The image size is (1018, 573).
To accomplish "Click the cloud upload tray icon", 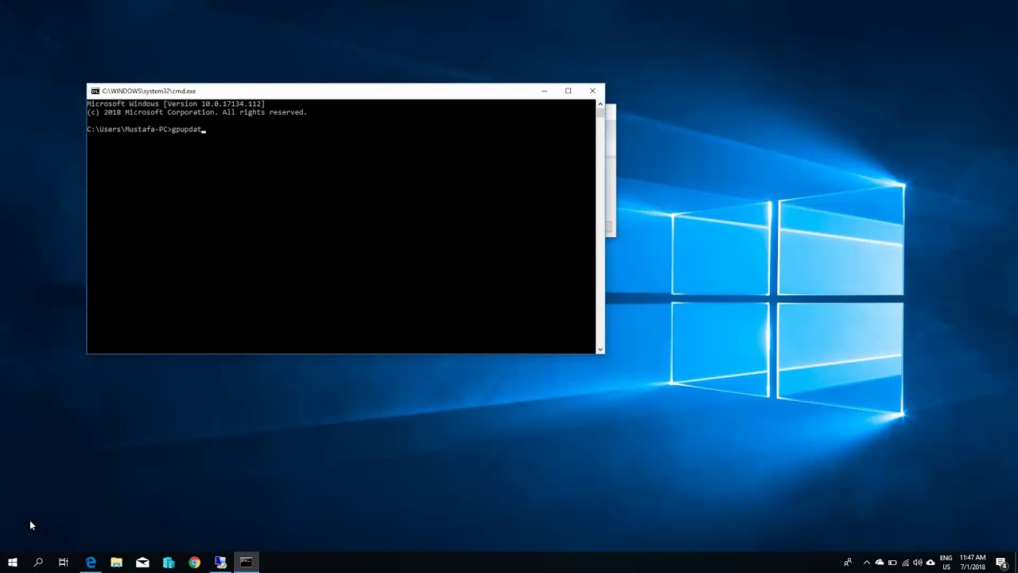I will [x=931, y=563].
